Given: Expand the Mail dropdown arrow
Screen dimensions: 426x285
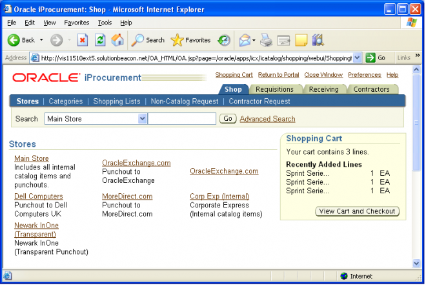Looking at the screenshot, I should coord(254,41).
